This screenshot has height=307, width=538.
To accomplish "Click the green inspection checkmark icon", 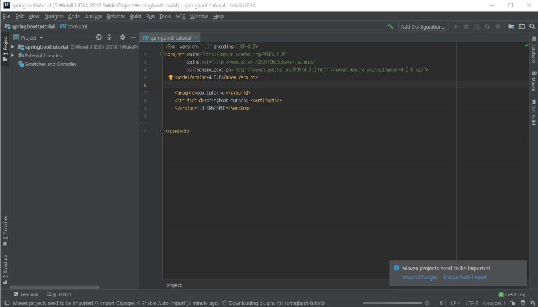I will click(527, 45).
